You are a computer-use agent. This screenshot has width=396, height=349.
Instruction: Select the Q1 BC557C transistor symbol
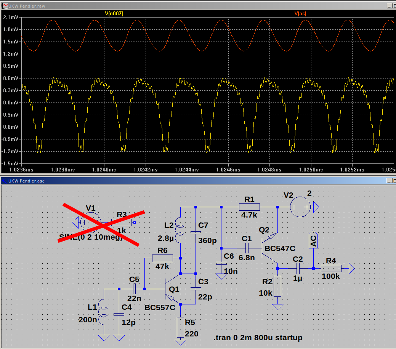[170, 289]
